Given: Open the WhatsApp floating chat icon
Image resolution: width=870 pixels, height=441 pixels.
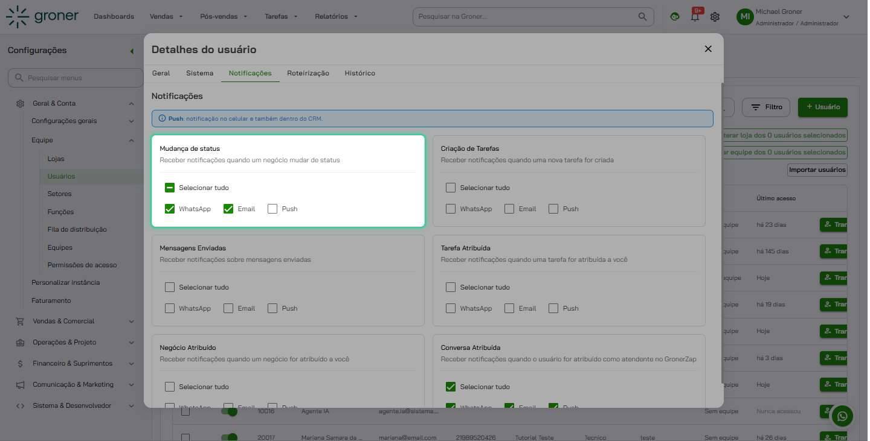Looking at the screenshot, I should (843, 415).
